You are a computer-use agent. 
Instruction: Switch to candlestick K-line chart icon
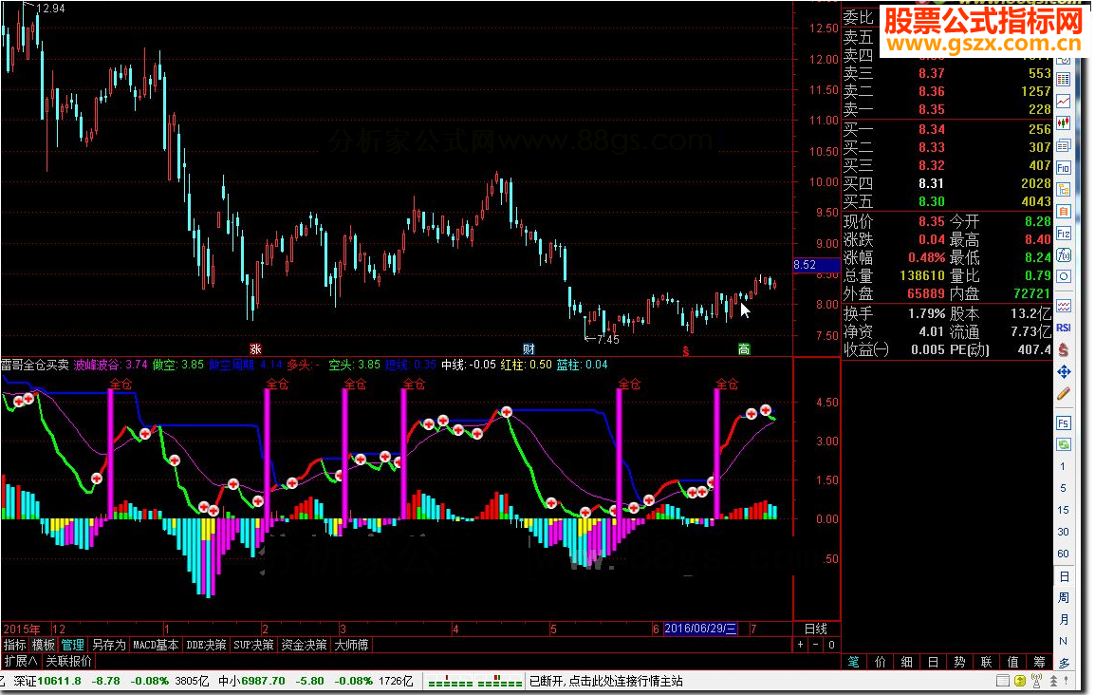pyautogui.click(x=1064, y=122)
